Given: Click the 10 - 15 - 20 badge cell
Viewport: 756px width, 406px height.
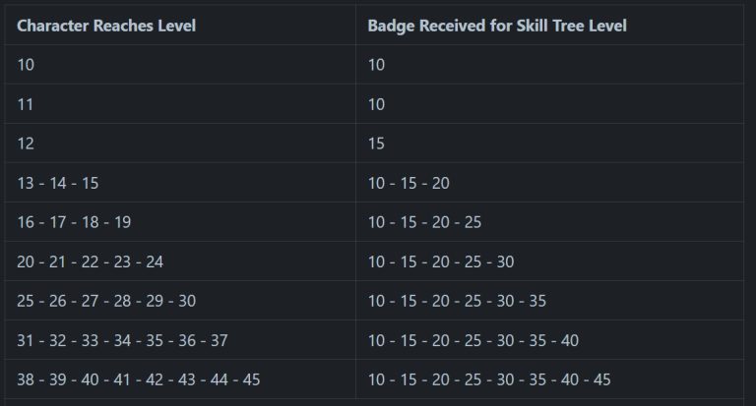Looking at the screenshot, I should coord(549,183).
